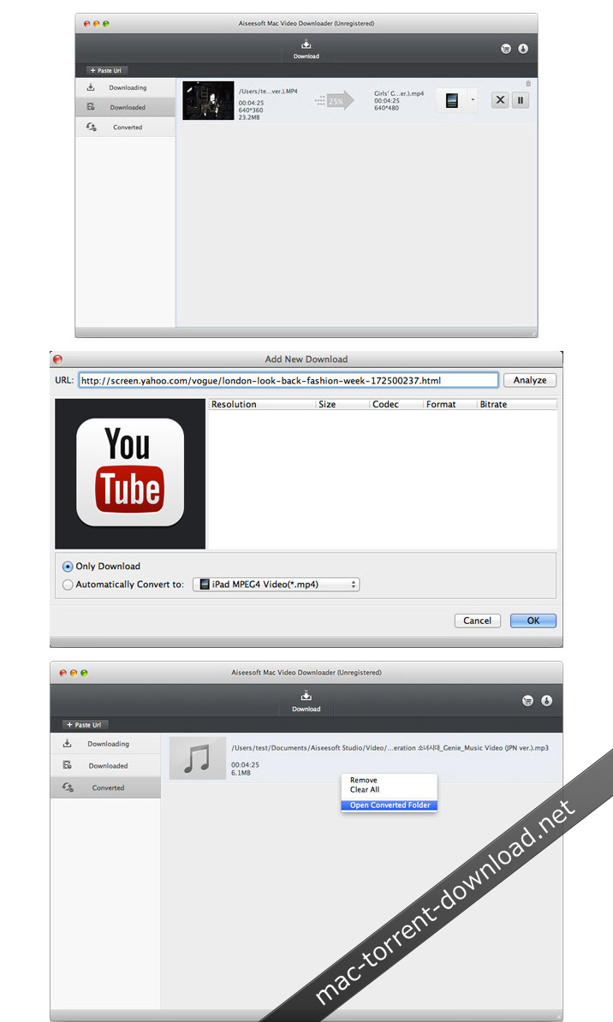Click the music note thumbnail of the mp3 item
Screen dimensions: 613x1022
point(198,758)
